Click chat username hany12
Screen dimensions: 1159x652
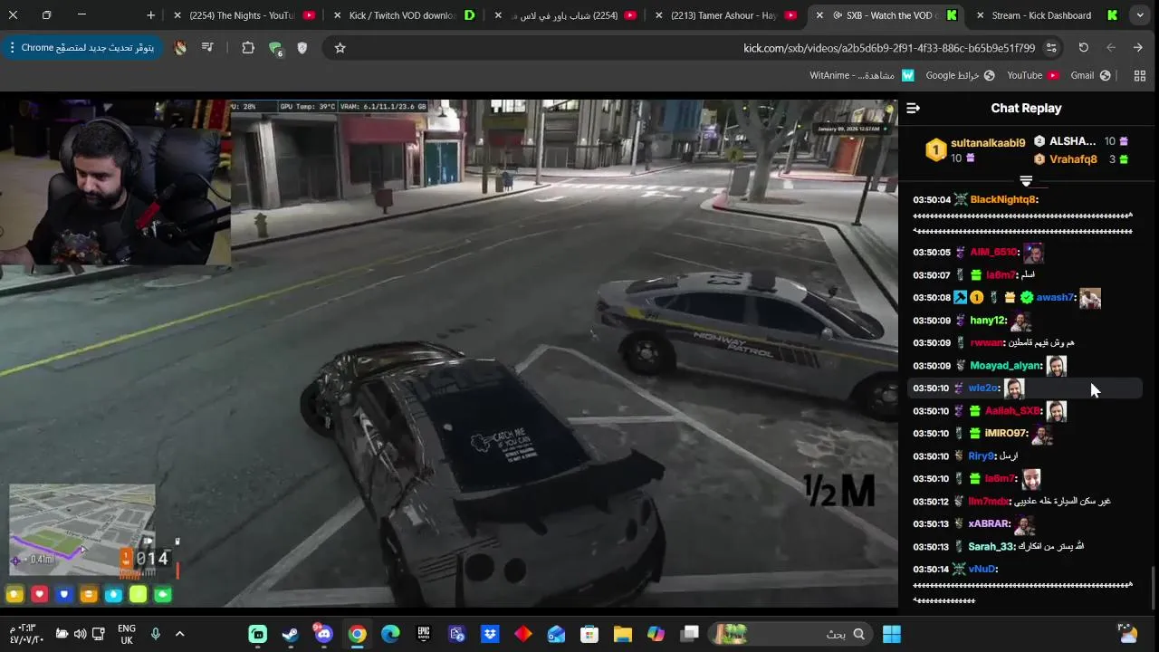pos(988,320)
